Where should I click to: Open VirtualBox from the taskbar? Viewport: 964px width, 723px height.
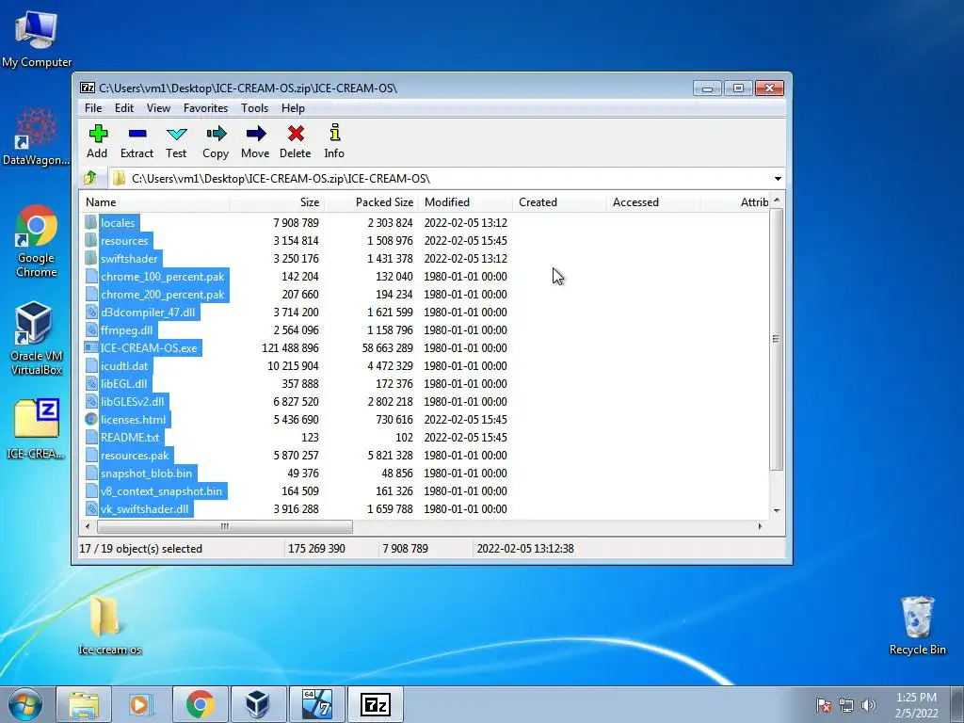(258, 704)
